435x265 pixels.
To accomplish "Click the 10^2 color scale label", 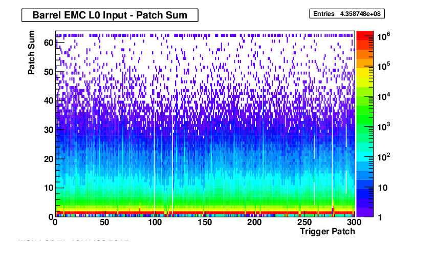I will (384, 157).
